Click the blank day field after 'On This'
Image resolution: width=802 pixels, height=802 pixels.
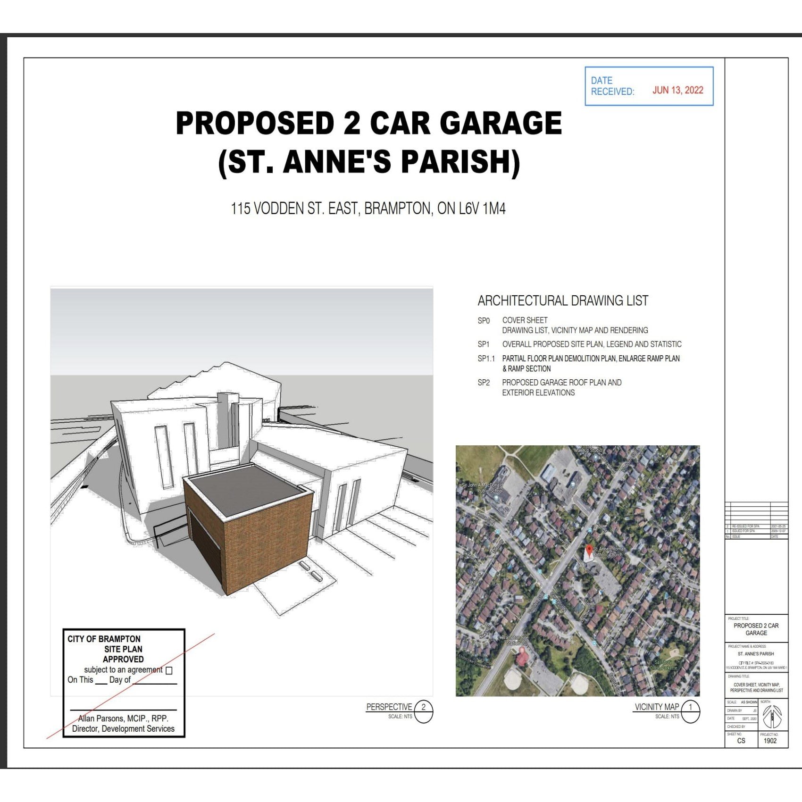(x=101, y=680)
